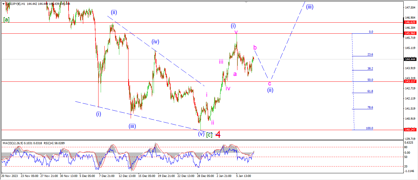
Task: Click the USDJPY,H1 chart title text
Action: [x=16, y=3]
